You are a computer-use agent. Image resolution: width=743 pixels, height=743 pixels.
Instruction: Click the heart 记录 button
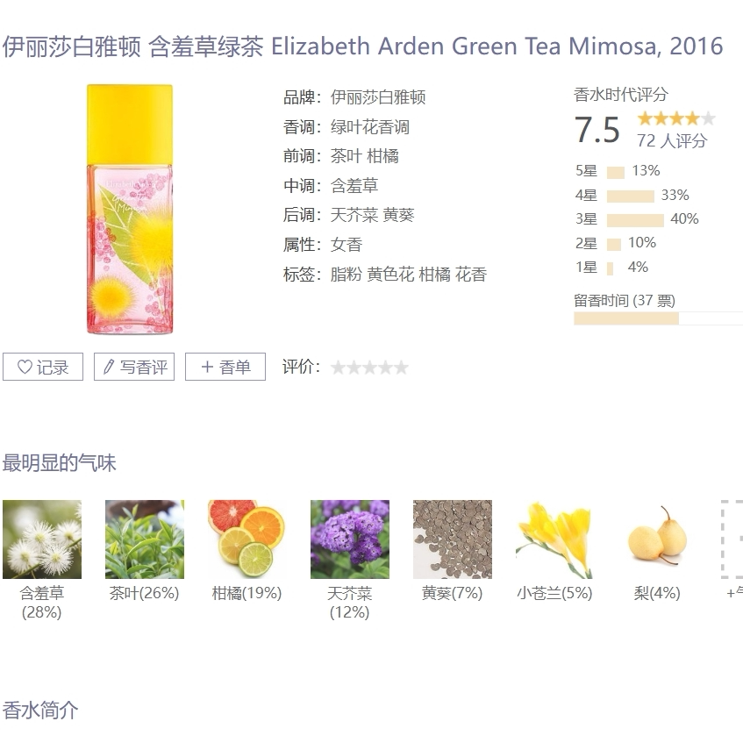(x=43, y=367)
